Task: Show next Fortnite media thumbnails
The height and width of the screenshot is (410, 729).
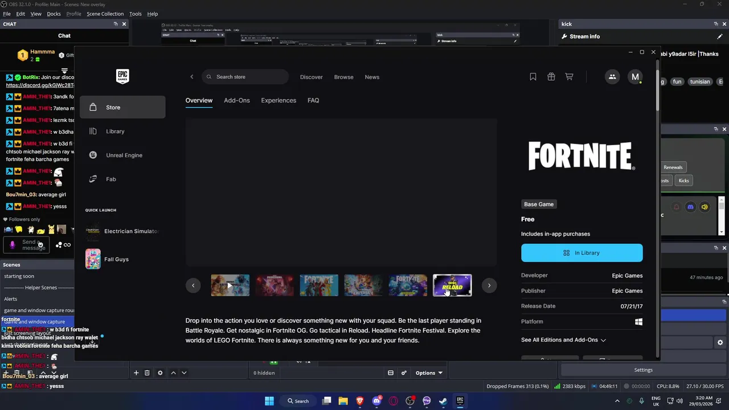Action: [x=489, y=285]
